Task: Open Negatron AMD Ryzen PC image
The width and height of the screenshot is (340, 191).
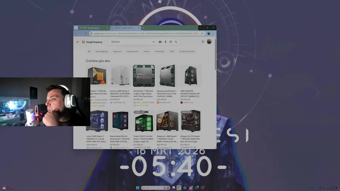Action: tap(167, 121)
